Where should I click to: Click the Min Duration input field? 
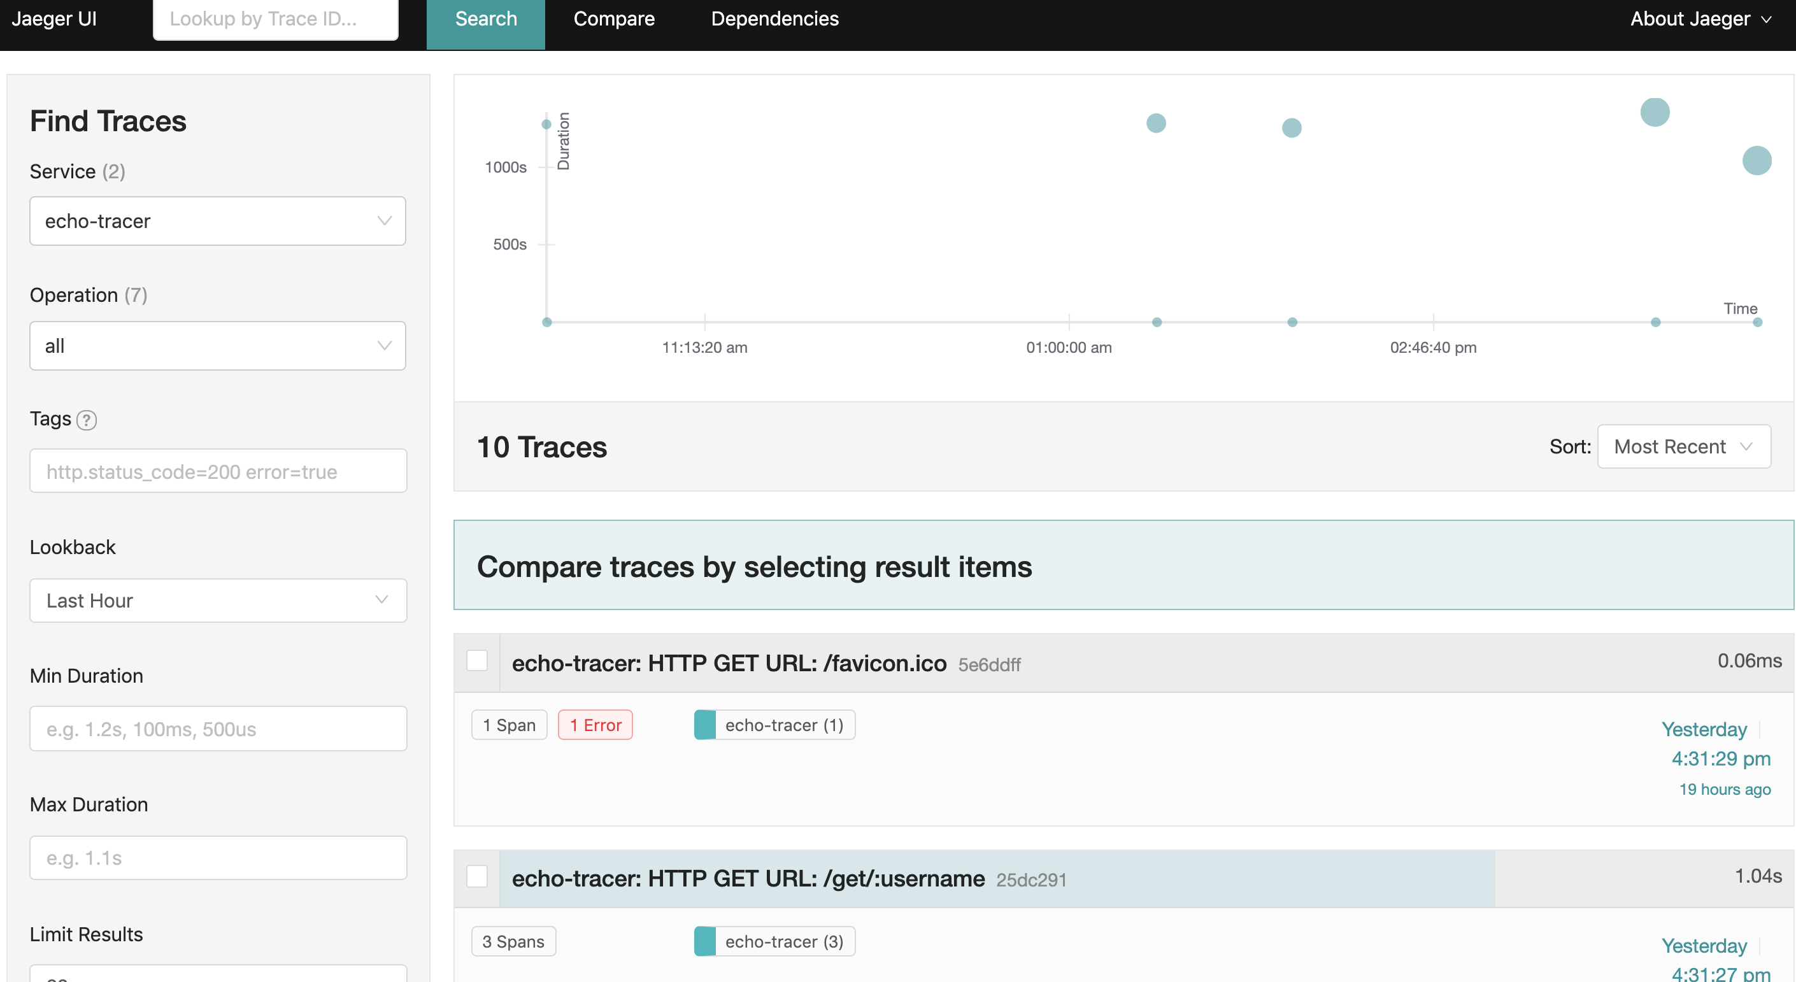pos(218,729)
